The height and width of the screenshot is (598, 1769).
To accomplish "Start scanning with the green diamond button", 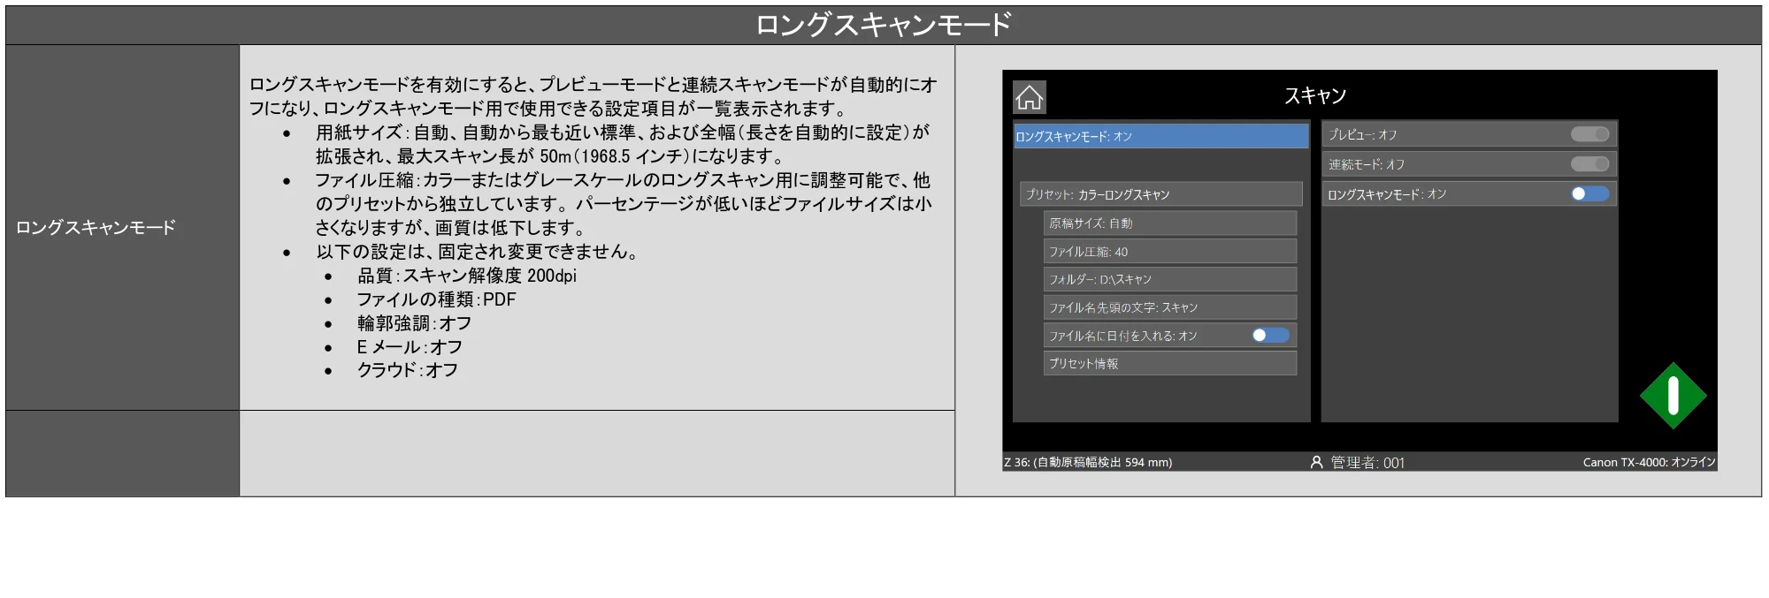I will [1673, 396].
